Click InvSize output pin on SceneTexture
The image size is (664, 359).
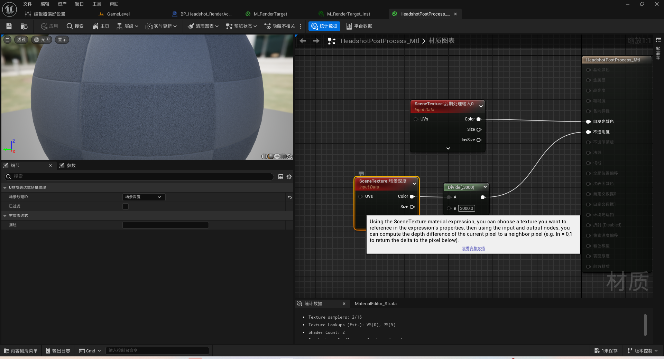pos(479,140)
